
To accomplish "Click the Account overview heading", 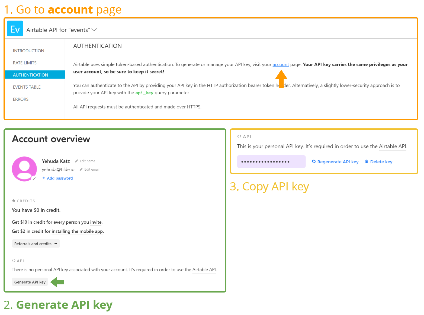I will [51, 139].
